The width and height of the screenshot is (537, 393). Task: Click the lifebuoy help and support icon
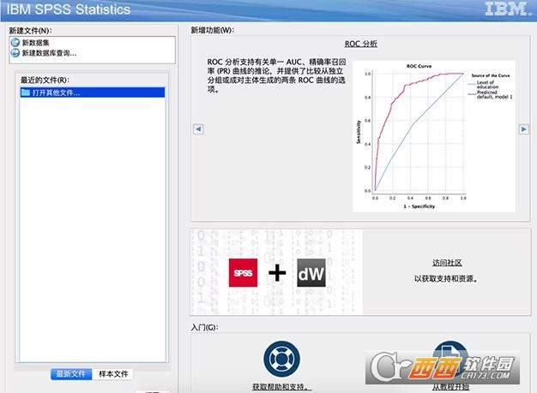282,359
